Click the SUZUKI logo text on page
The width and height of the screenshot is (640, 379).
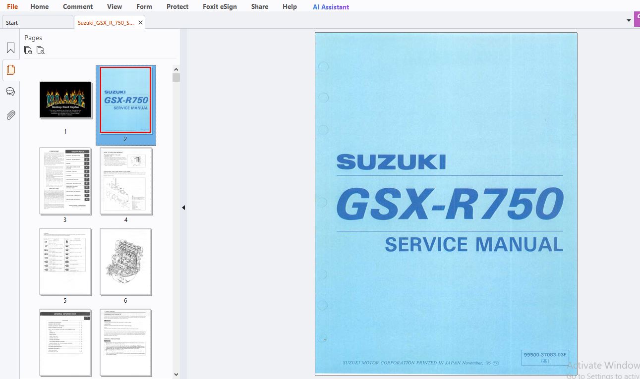click(391, 162)
